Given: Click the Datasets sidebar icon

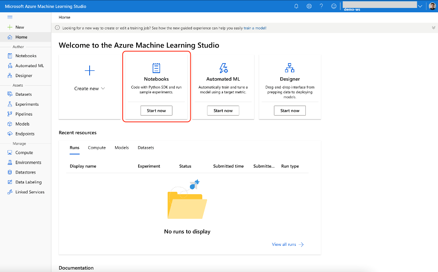Looking at the screenshot, I should (x=10, y=94).
